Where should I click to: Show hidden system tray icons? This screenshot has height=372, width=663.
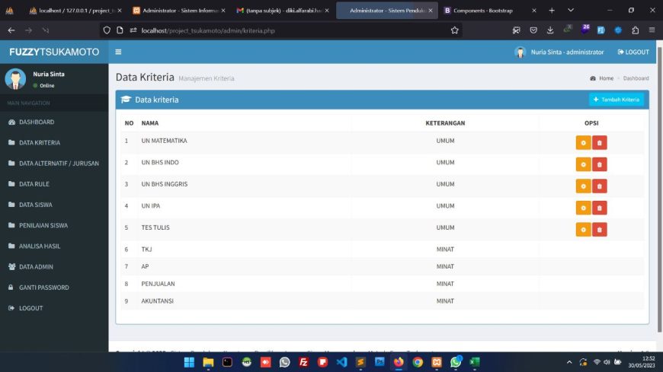[569, 362]
